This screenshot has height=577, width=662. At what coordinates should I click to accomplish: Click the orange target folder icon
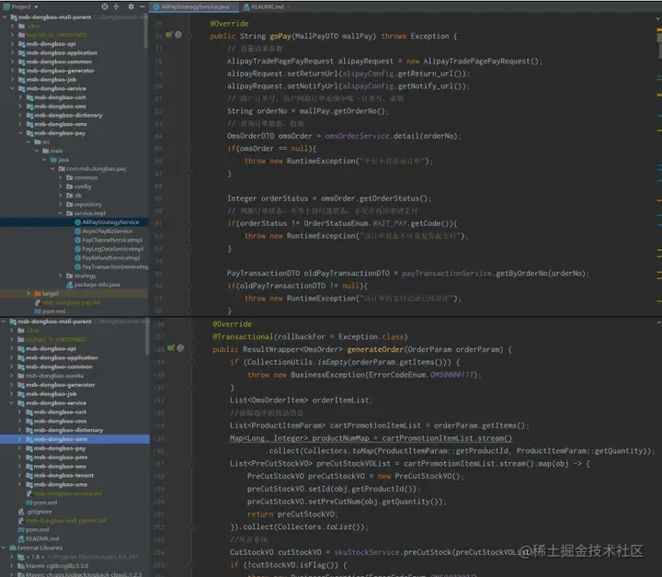coord(38,294)
